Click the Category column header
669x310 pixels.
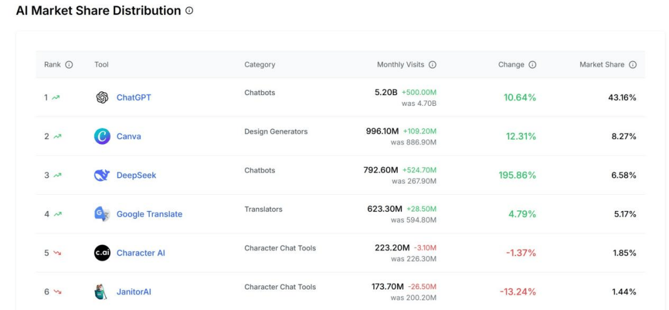[x=260, y=65]
